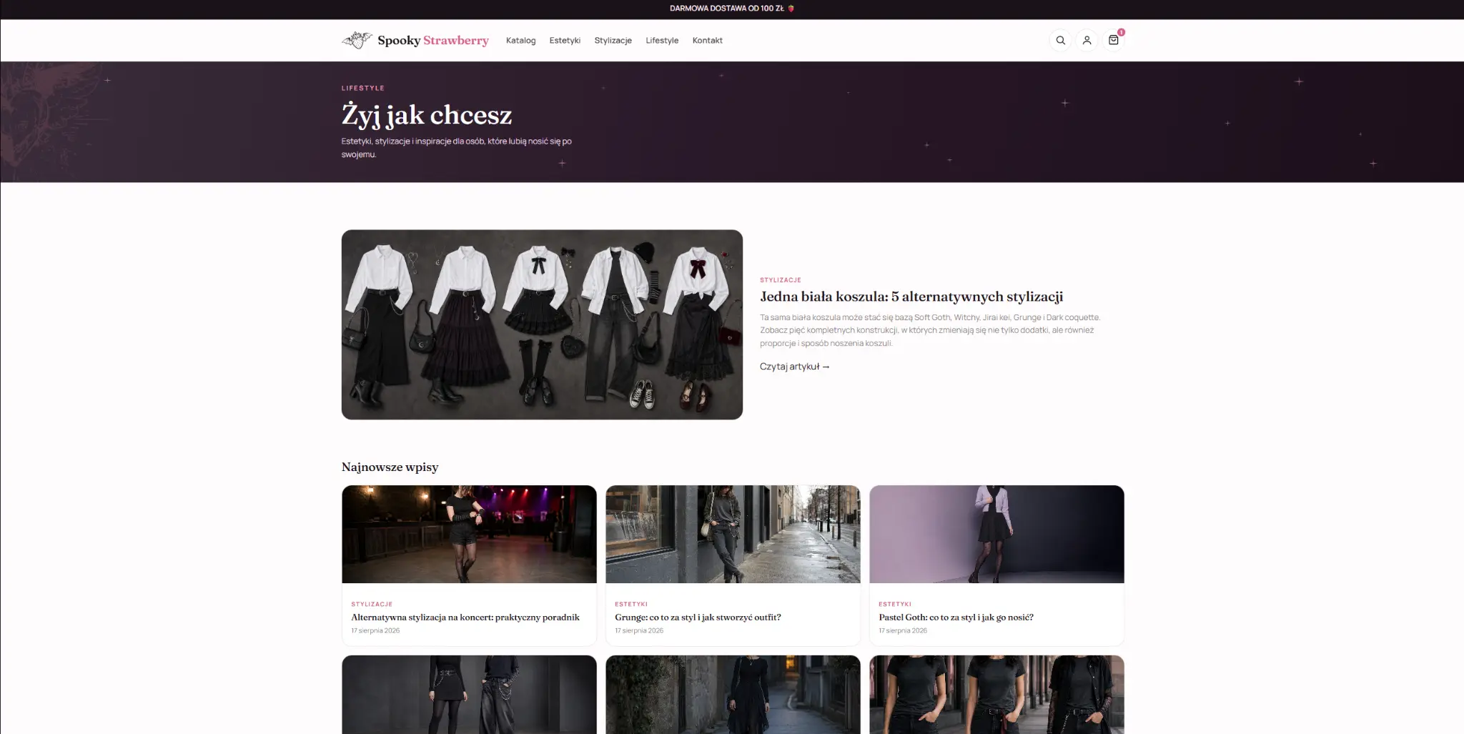Click the banner subtitle starting 'Estetyki, stylizacje i inspiracje'
The width and height of the screenshot is (1464, 734).
click(x=456, y=148)
